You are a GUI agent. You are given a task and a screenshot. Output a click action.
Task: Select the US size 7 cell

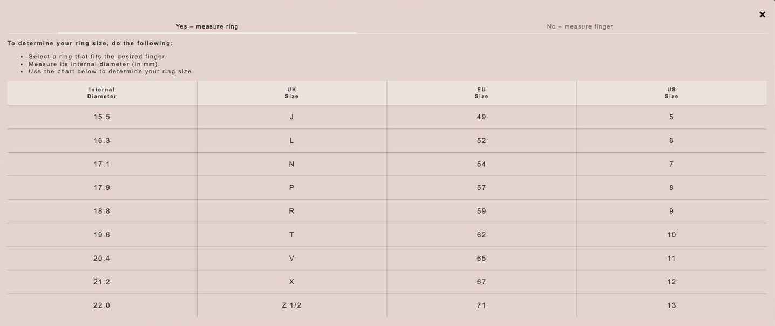(x=672, y=164)
